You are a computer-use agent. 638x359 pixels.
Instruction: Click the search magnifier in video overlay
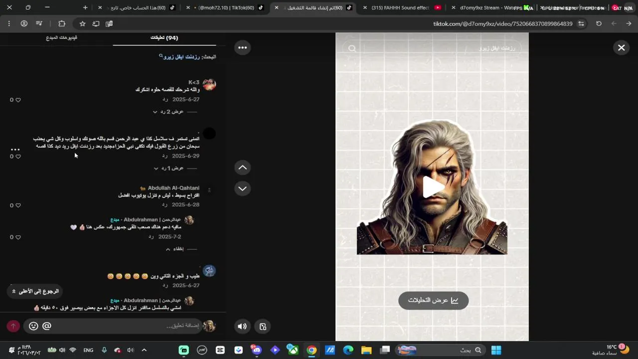coord(352,48)
